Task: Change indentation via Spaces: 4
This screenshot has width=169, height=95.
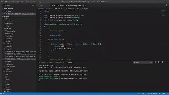Action: (x=149, y=94)
